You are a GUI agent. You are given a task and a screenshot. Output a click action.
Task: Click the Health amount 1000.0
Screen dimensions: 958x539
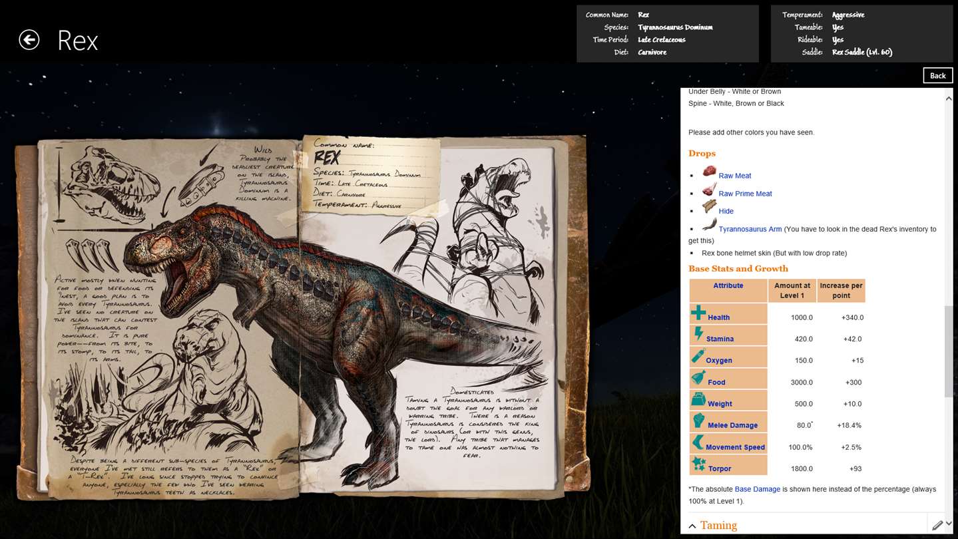802,317
